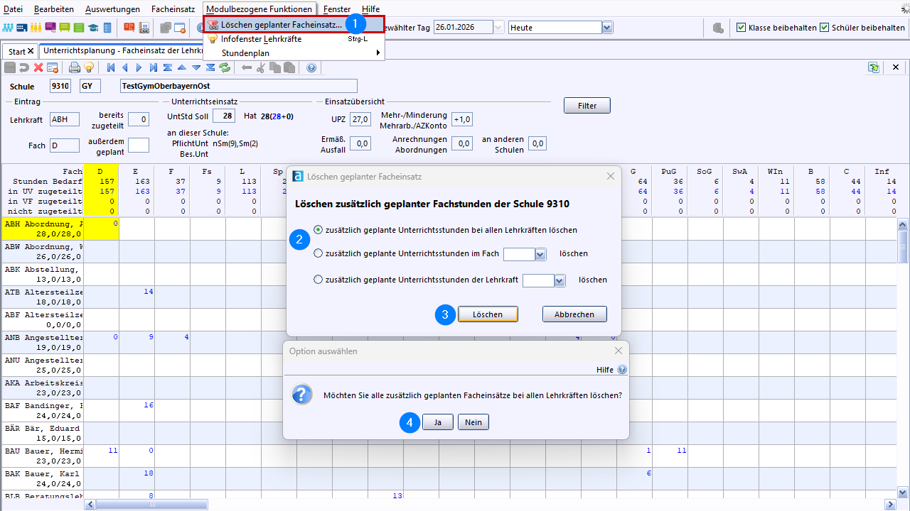
Task: Click the printer icon in the toolbar
Action: (x=74, y=67)
